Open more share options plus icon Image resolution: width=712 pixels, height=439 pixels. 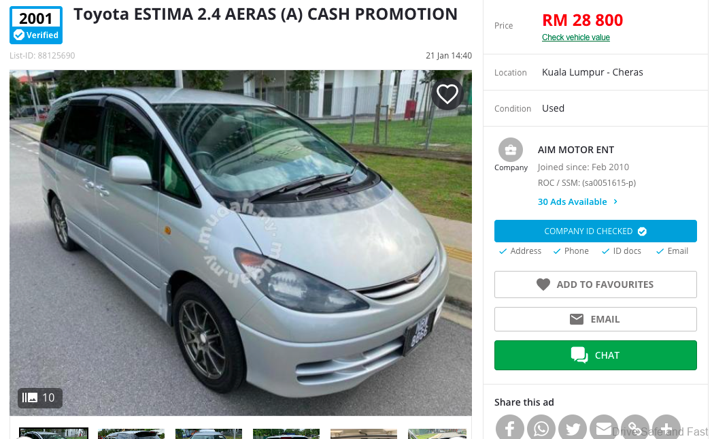666,428
